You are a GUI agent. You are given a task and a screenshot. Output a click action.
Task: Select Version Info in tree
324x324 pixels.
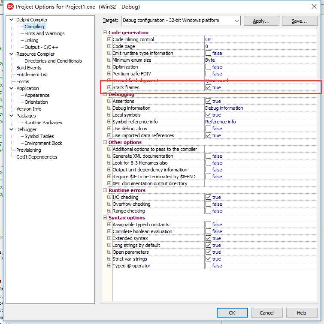29,109
